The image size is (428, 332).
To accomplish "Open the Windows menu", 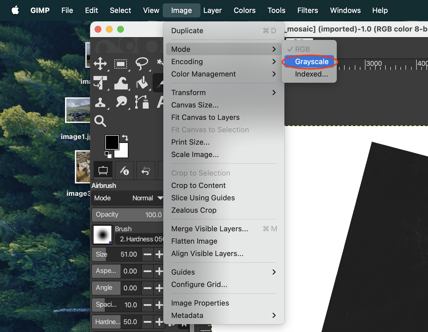I will pyautogui.click(x=345, y=10).
